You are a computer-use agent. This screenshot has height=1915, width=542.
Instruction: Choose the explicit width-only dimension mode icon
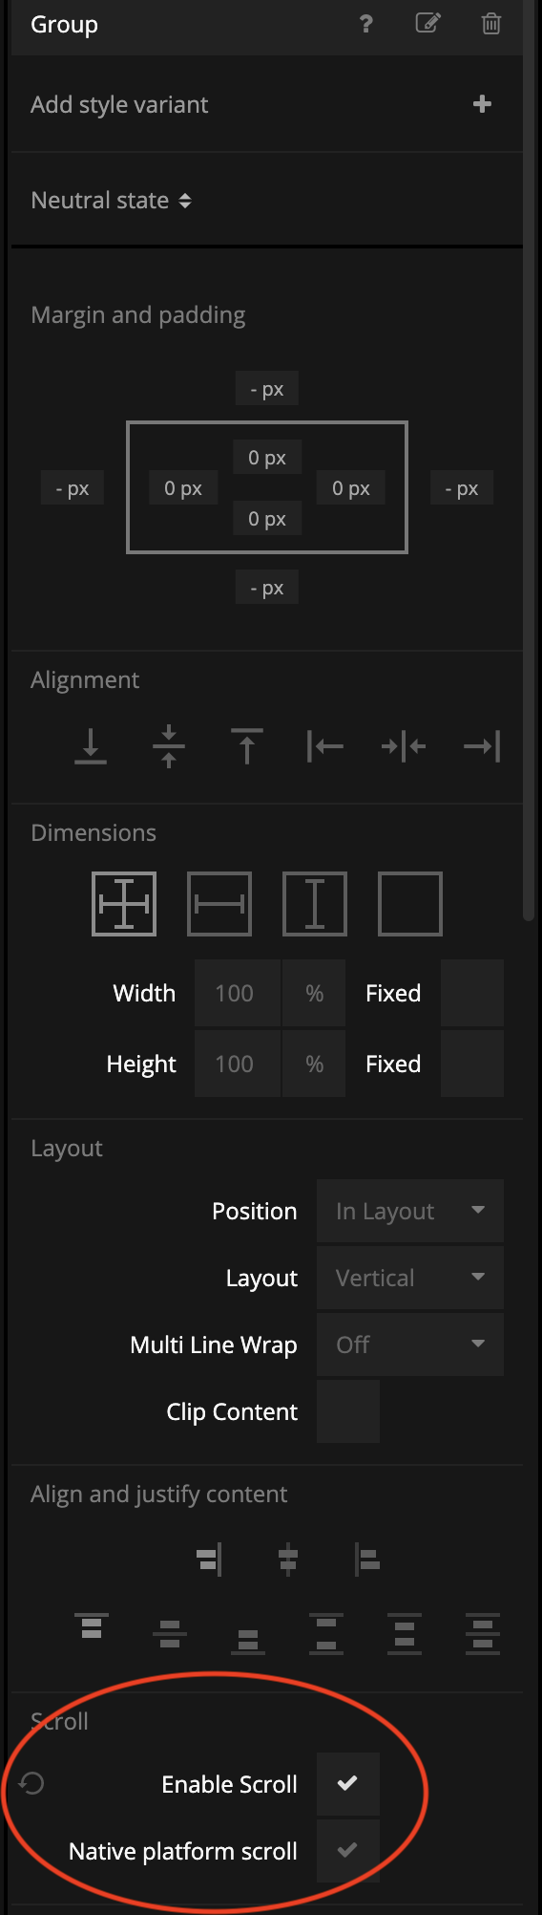pyautogui.click(x=219, y=904)
